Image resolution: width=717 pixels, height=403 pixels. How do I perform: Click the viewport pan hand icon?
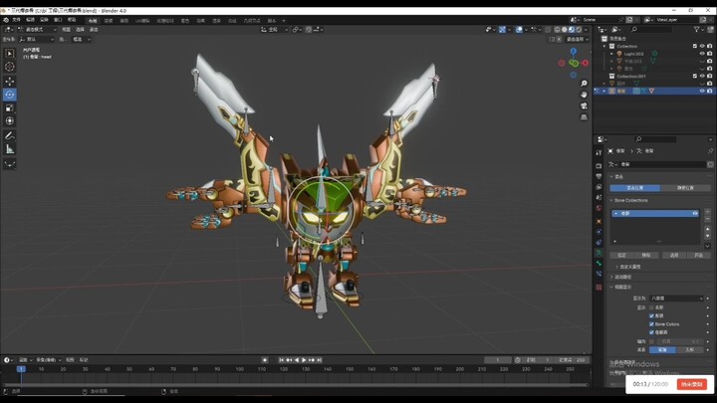point(584,95)
